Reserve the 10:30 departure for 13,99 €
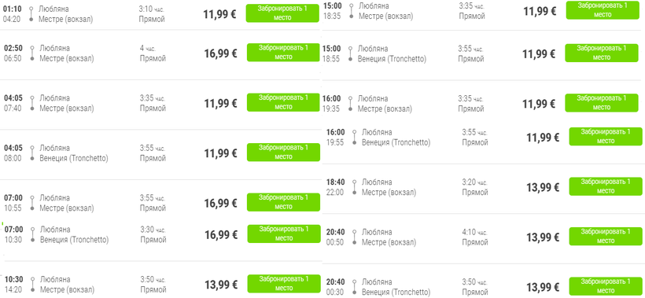The width and height of the screenshot is (645, 298). tap(284, 284)
